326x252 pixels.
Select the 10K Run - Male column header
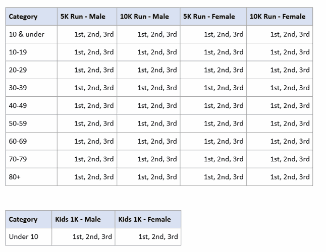(144, 17)
